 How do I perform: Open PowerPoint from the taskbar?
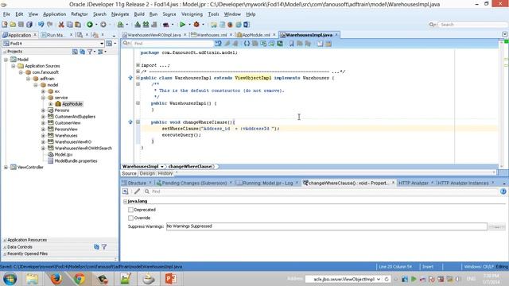pyautogui.click(x=171, y=279)
